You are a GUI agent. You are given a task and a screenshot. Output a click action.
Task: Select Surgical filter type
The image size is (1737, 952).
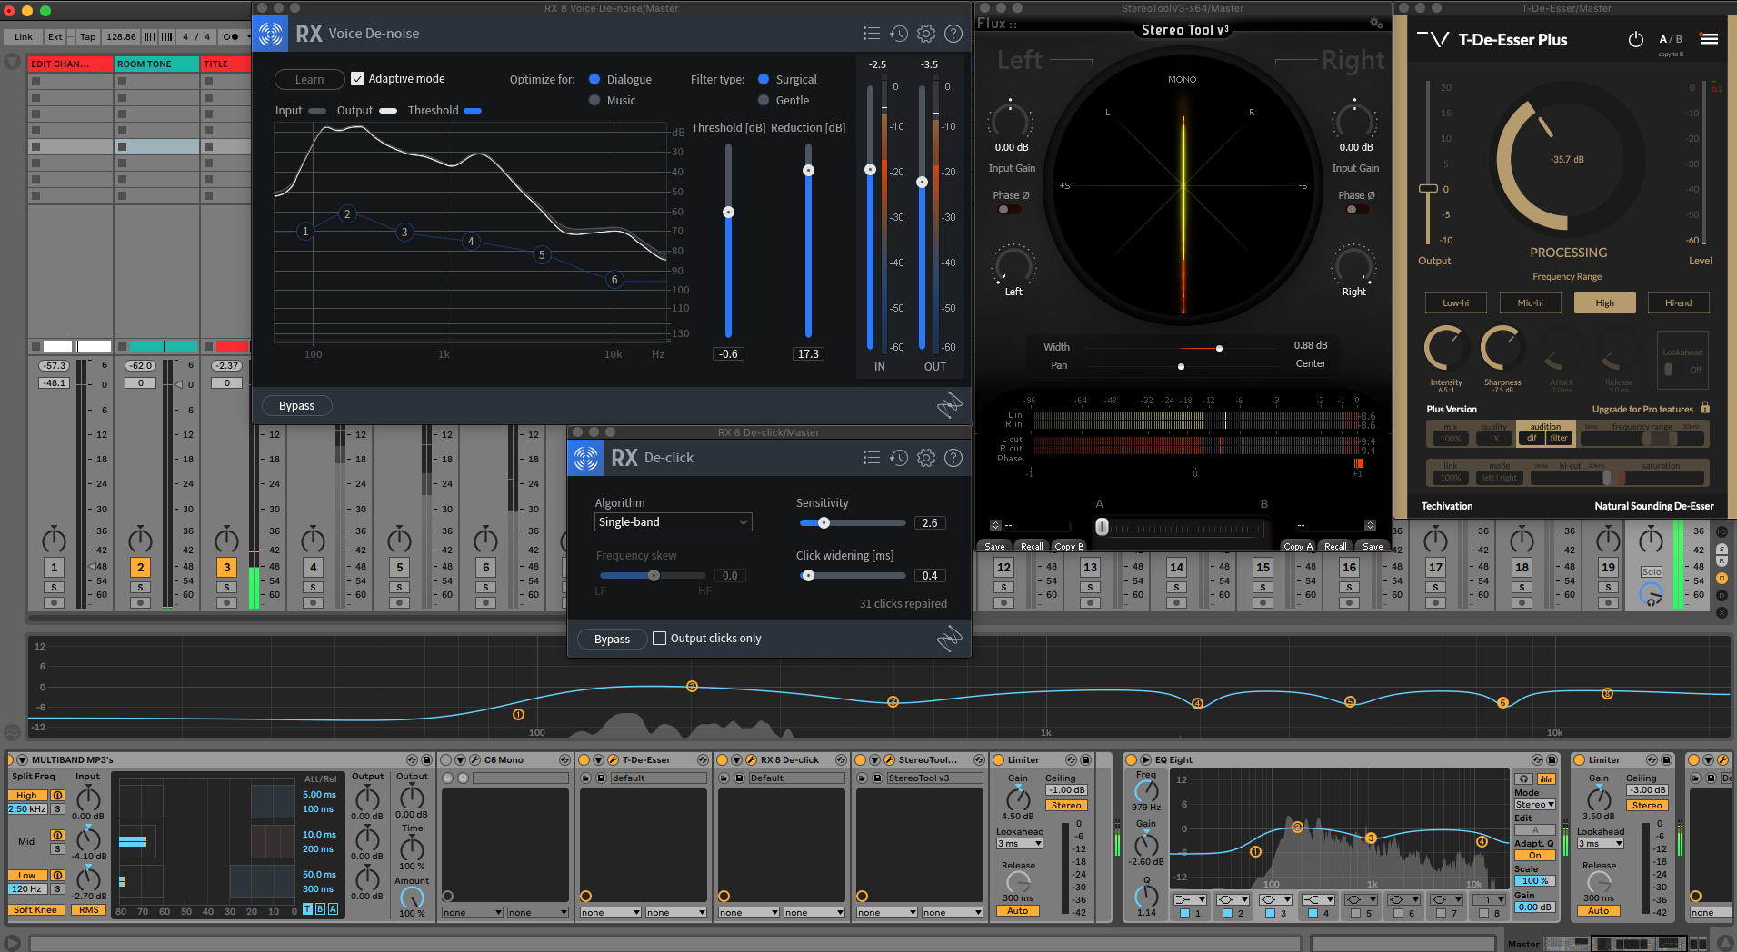point(764,80)
